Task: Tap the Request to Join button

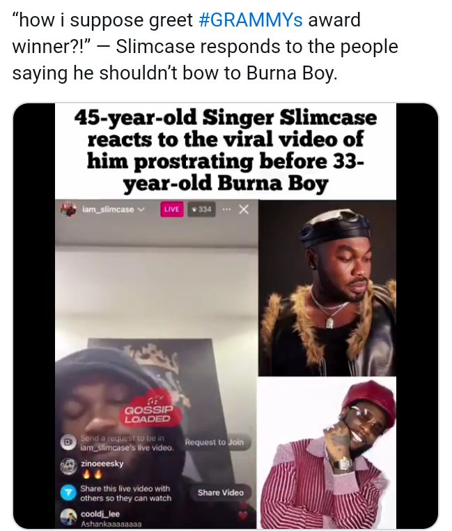Action: pos(215,442)
